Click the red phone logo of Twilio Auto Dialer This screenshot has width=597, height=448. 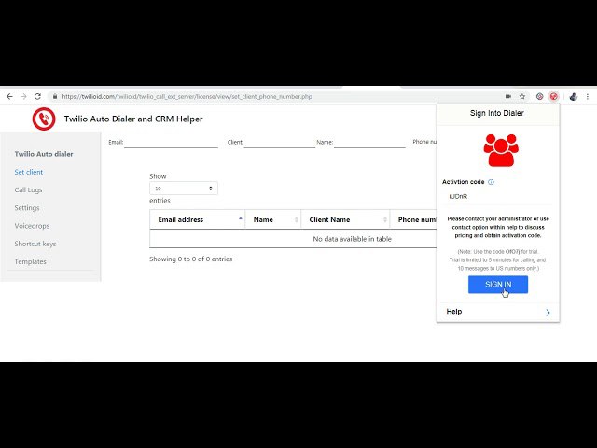pyautogui.click(x=44, y=119)
